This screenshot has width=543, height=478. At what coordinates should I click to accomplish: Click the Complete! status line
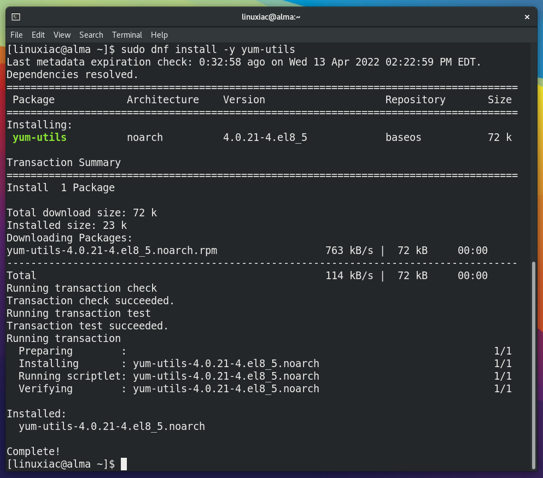[x=33, y=451]
